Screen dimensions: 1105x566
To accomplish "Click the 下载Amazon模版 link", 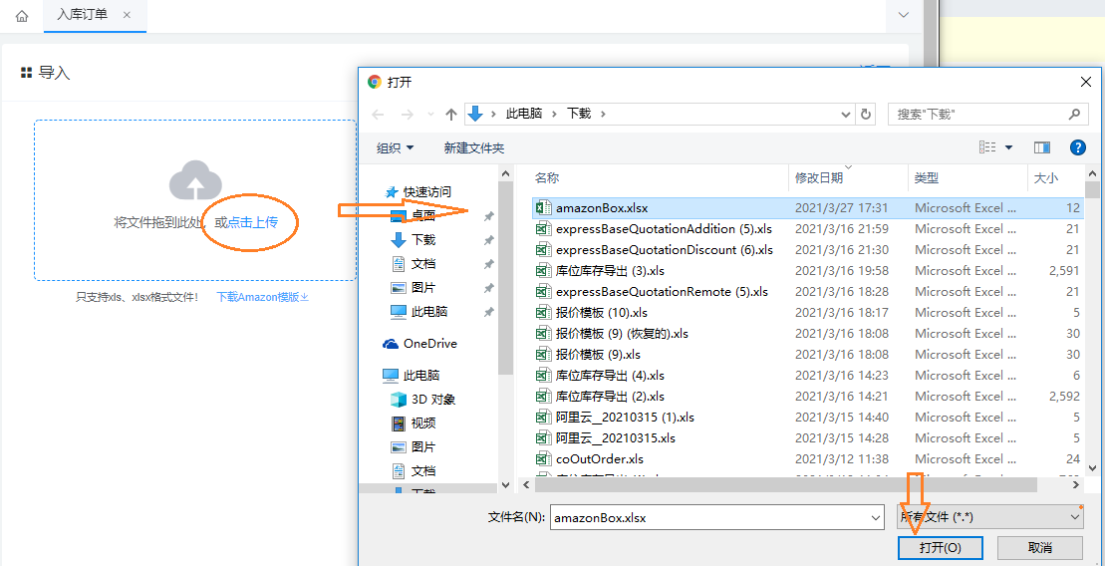I will (x=262, y=297).
